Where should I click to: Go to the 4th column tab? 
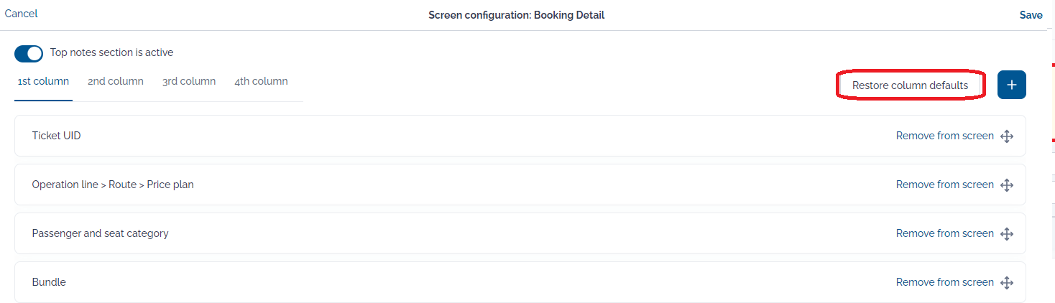pyautogui.click(x=261, y=81)
